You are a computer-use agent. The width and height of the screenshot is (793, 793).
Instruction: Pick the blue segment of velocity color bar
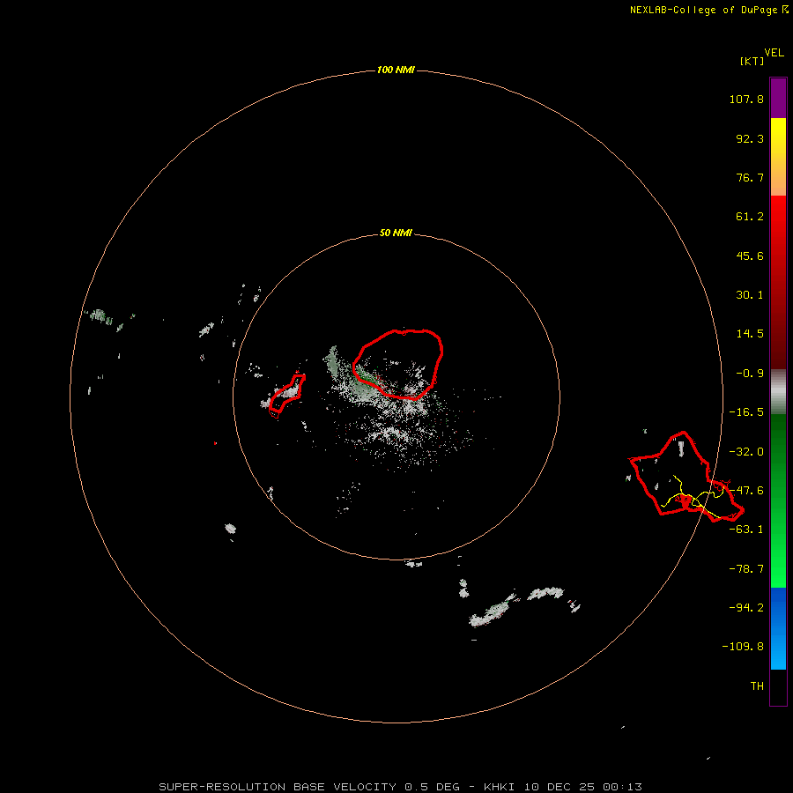(778, 628)
